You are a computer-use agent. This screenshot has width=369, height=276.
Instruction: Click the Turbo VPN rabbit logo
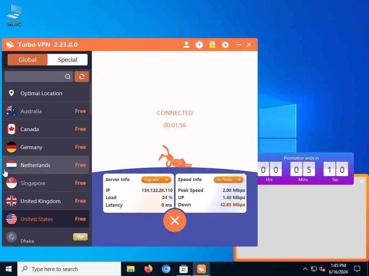pyautogui.click(x=10, y=45)
